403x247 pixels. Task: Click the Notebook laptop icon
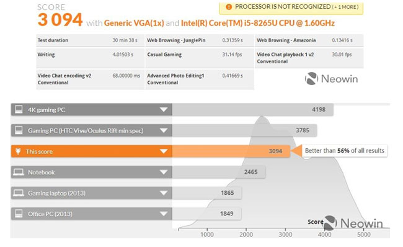19,172
